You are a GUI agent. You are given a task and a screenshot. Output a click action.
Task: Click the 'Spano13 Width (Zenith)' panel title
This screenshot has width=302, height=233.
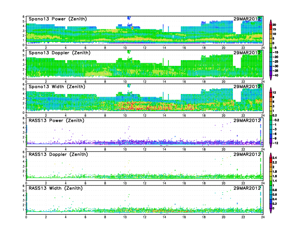(57, 87)
